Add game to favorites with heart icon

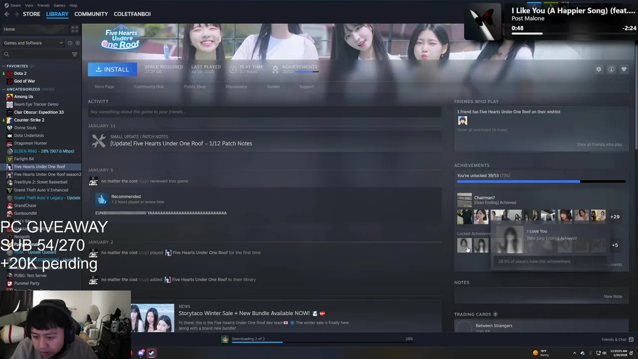[x=624, y=69]
